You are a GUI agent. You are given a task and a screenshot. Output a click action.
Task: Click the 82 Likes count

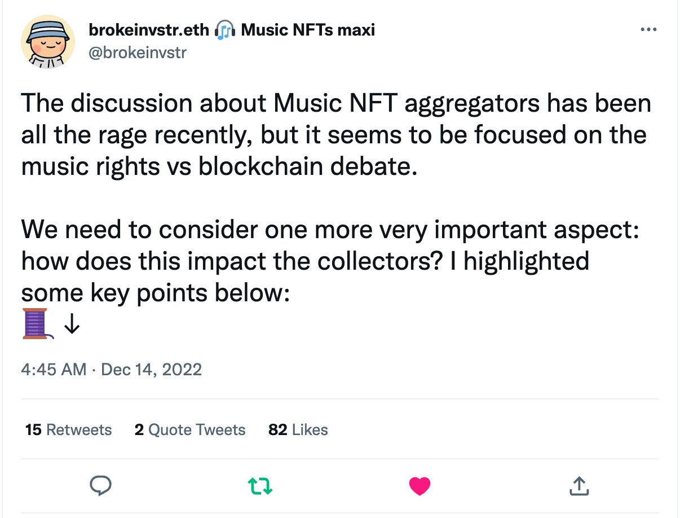coord(298,429)
